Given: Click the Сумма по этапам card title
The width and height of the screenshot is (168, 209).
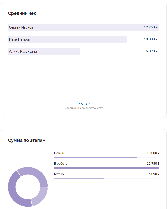Looking at the screenshot, I should (x=27, y=140).
